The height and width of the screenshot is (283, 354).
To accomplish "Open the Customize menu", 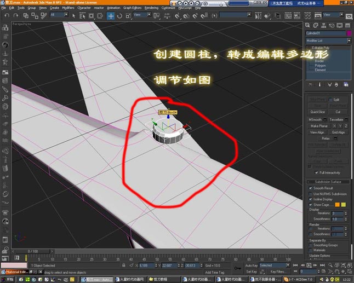I will pyautogui.click(x=168, y=8).
